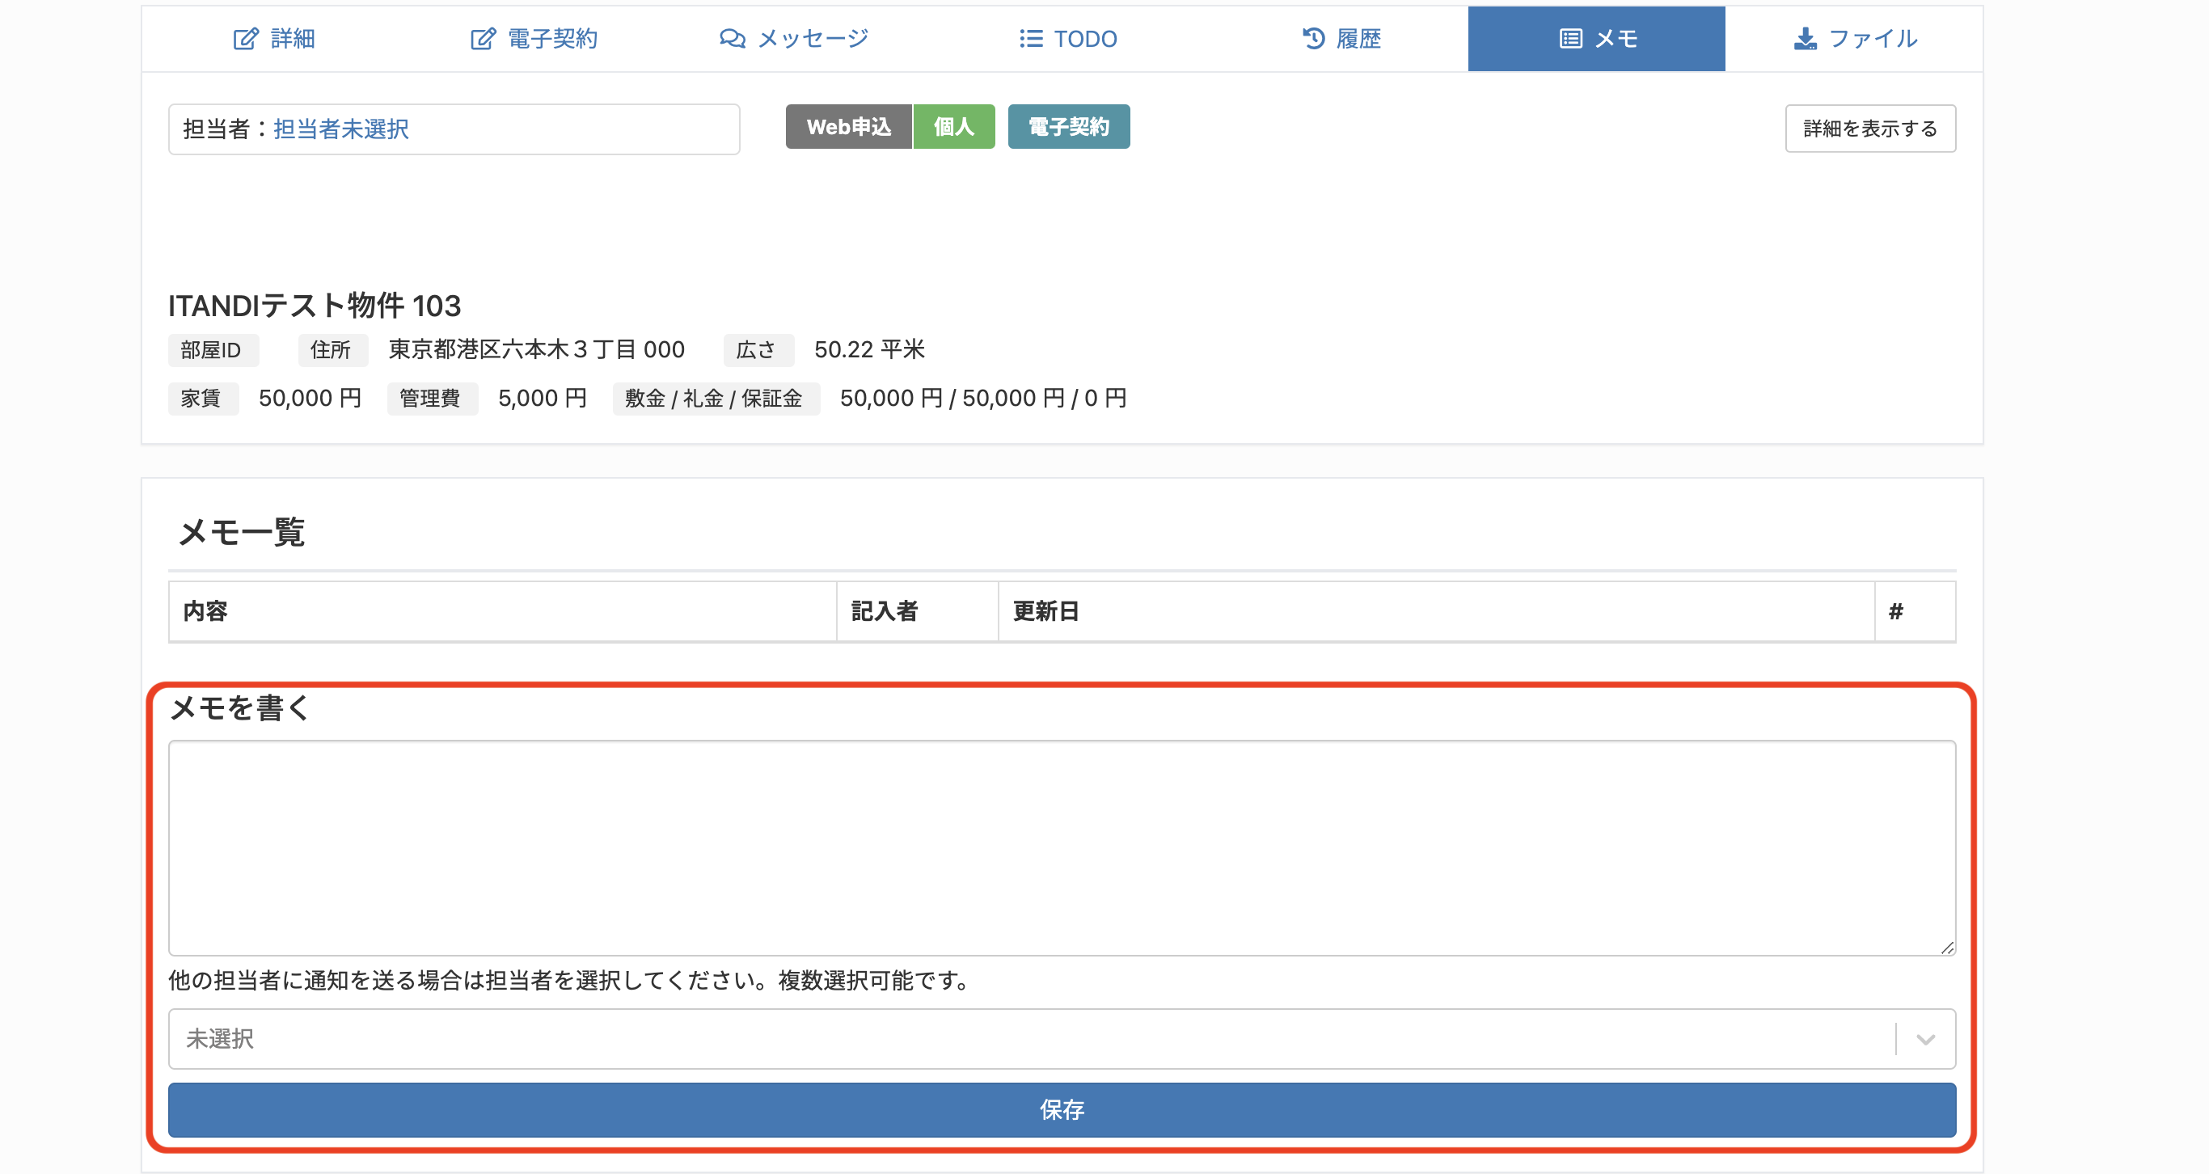The image size is (2209, 1174).
Task: Click the # column header
Action: click(x=1915, y=611)
